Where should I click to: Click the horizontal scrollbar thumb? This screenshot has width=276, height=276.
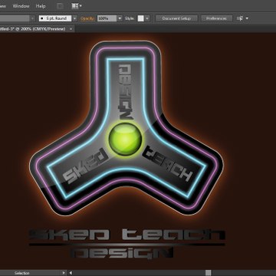(209, 273)
